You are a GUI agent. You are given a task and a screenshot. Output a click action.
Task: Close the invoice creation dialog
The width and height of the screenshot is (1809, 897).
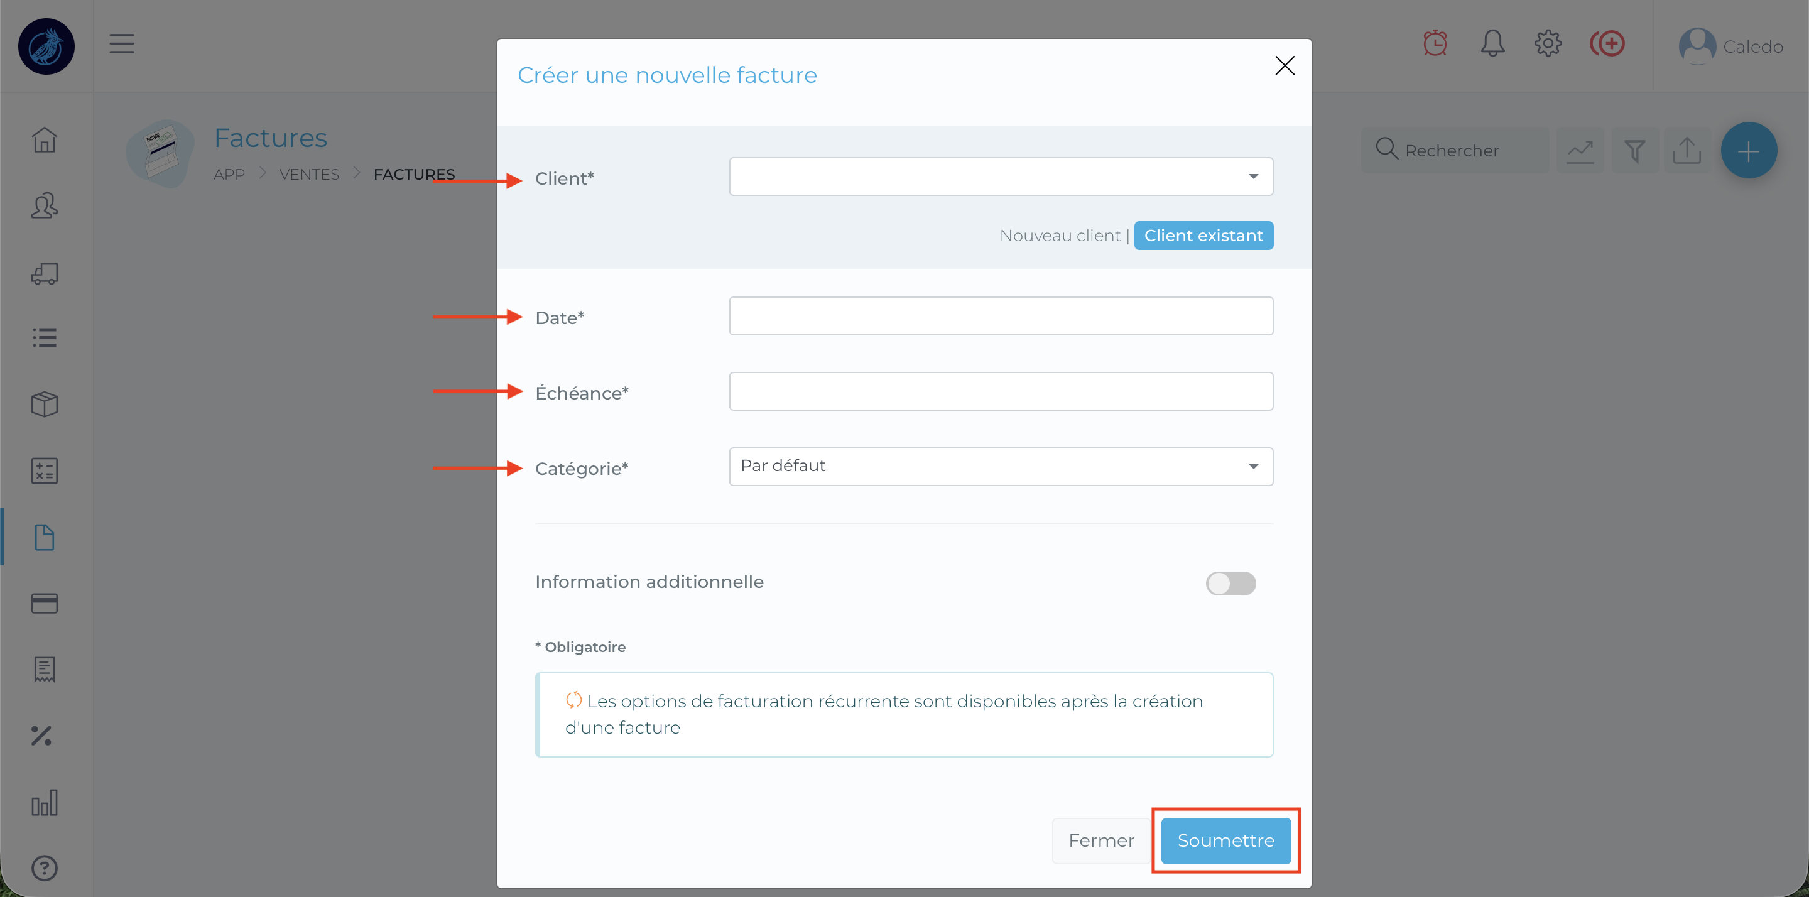click(1285, 65)
